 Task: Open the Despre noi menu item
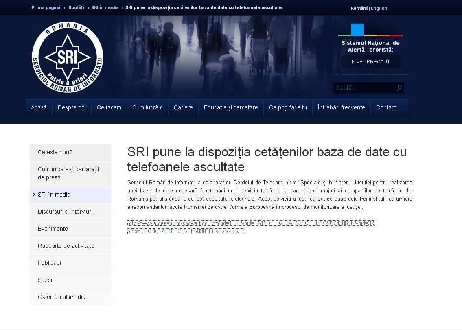(x=72, y=107)
